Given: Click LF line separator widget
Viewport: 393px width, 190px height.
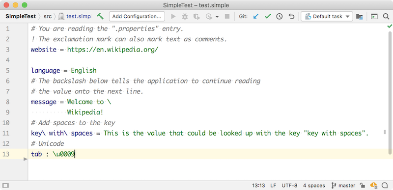Looking at the screenshot, I should (273, 186).
